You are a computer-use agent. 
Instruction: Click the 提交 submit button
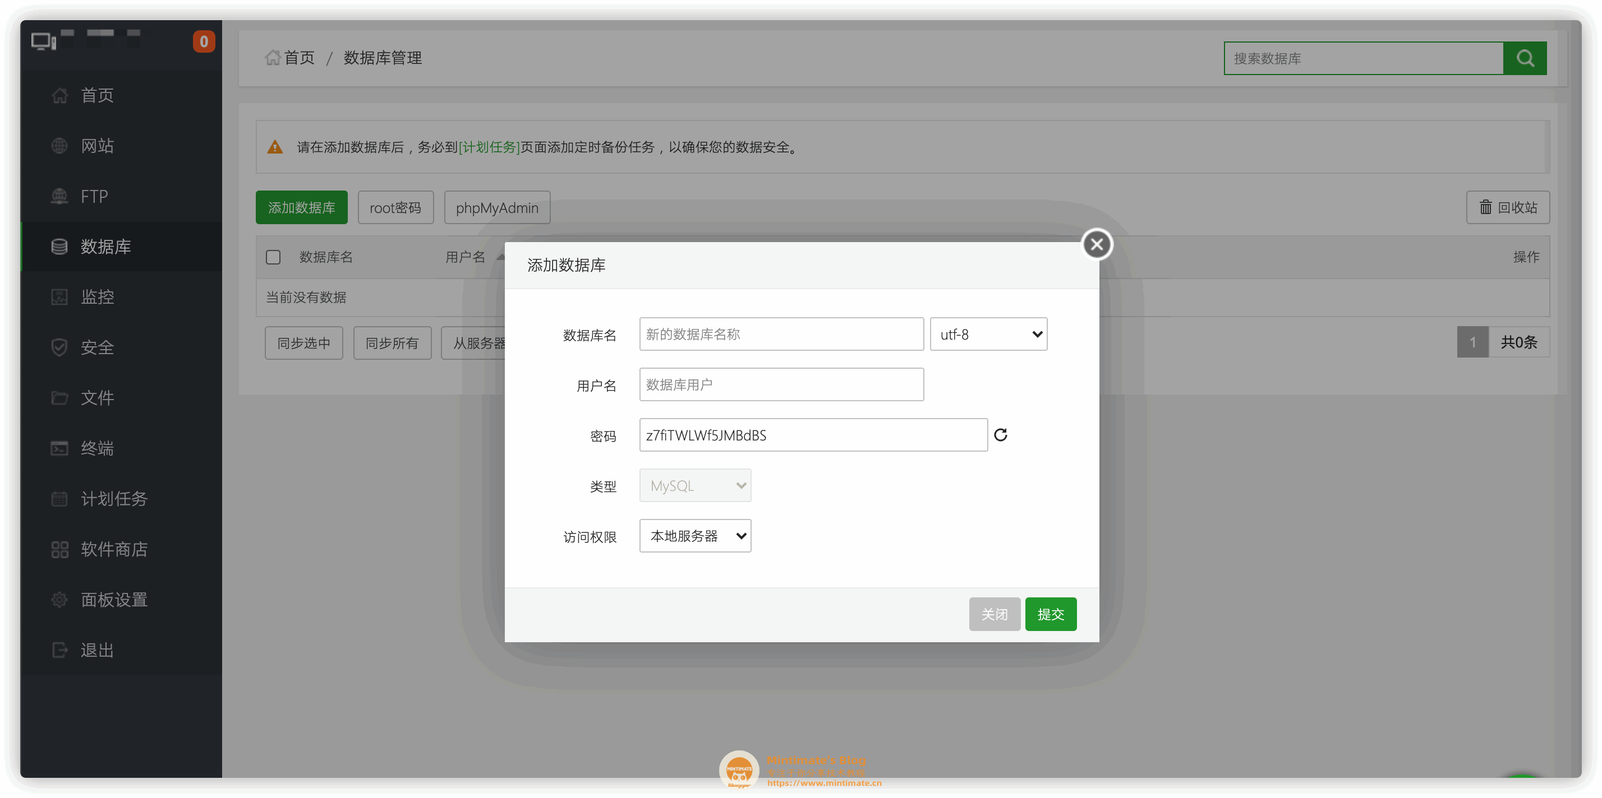click(x=1051, y=614)
